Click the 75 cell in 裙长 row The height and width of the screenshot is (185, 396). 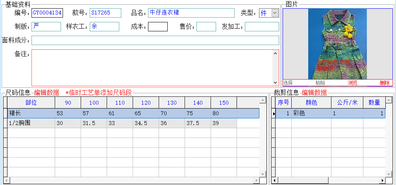[x=198, y=113]
